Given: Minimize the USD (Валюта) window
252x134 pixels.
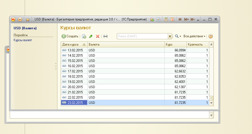Looking at the screenshot, I should (x=204, y=19).
